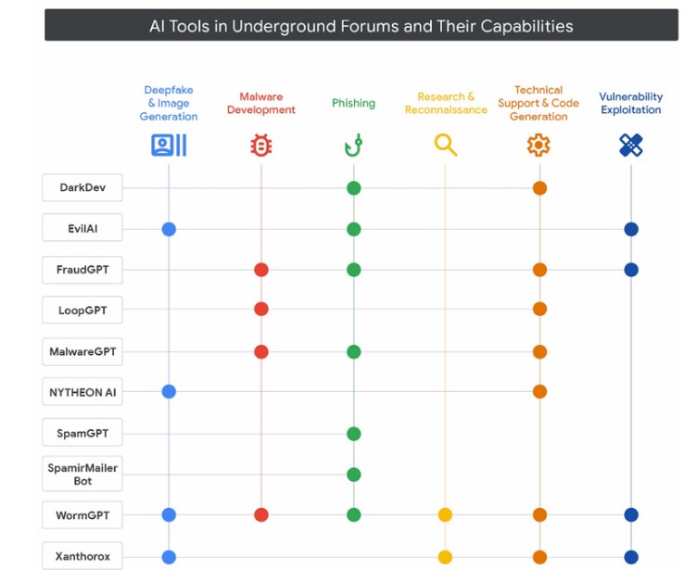Screen dimensions: 697x570
Task: Click the Xanthorox label box
Action: pyautogui.click(x=82, y=556)
